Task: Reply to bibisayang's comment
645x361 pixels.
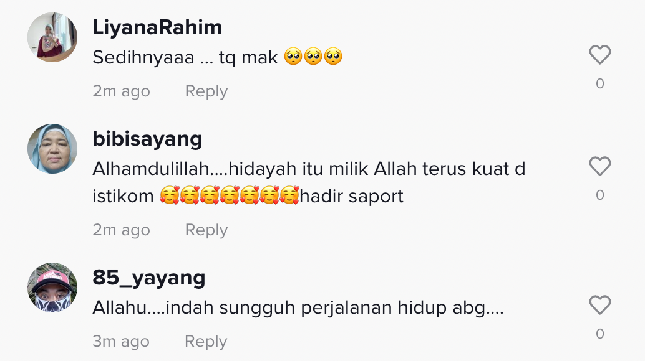Action: coord(206,230)
